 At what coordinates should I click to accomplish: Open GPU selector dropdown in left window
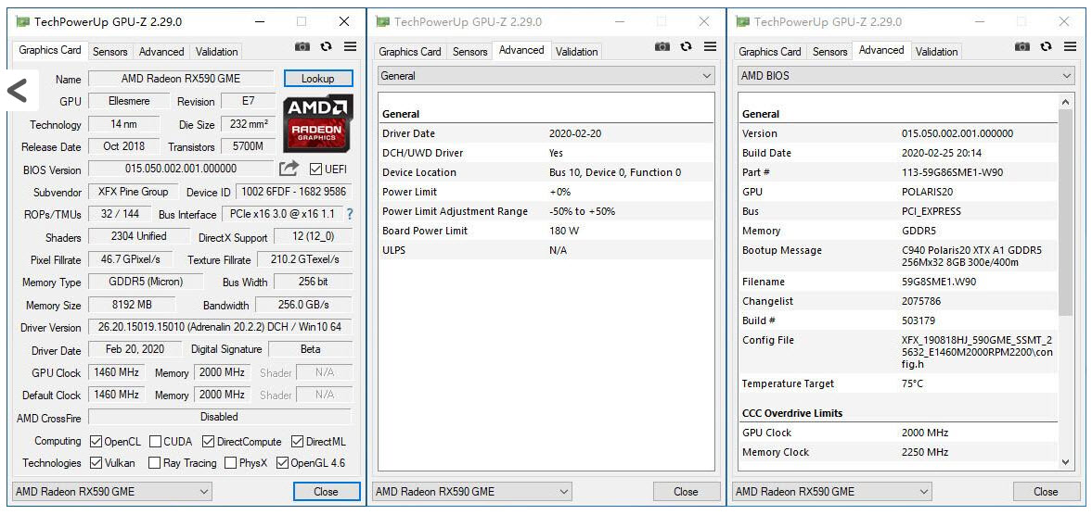tap(112, 491)
